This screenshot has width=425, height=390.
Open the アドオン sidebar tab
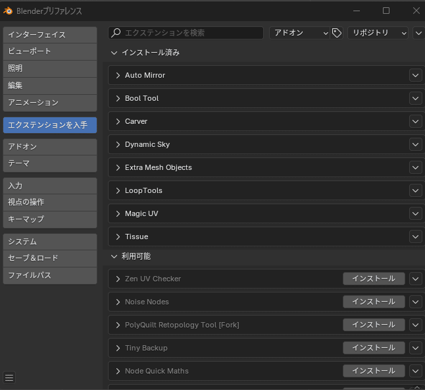coord(50,147)
